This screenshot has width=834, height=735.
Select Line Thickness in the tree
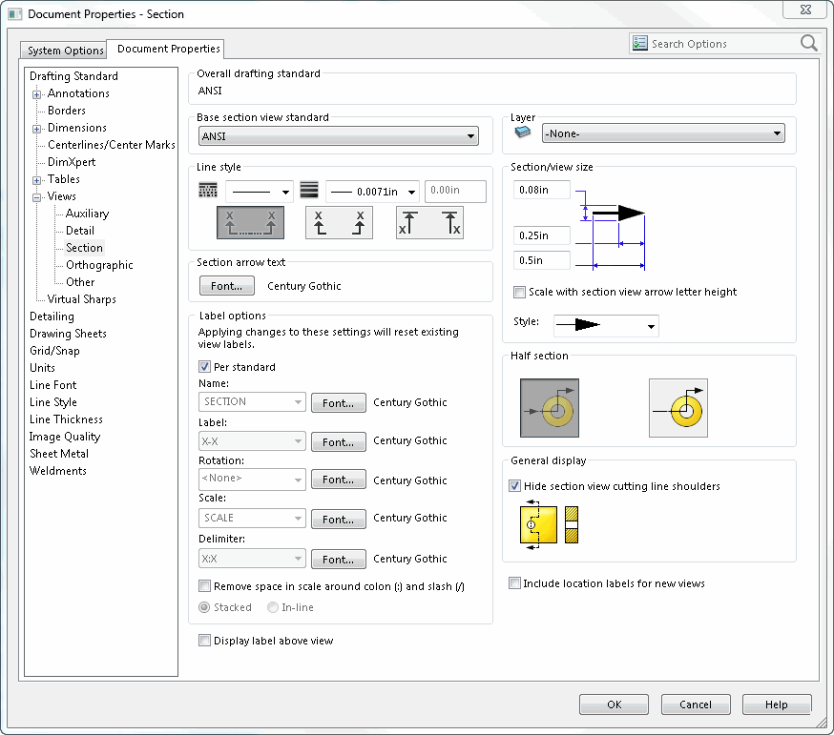click(66, 419)
